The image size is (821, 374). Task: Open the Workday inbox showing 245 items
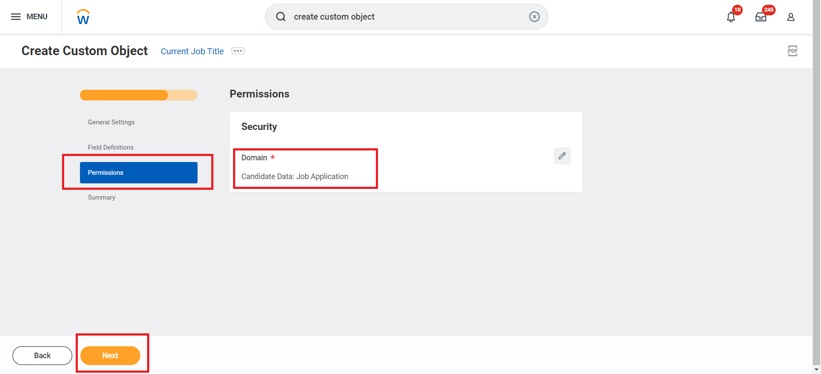[761, 16]
